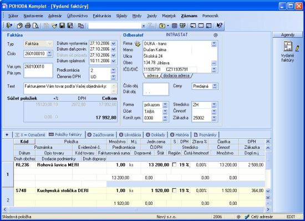
Task: Click the S748 code cell
Action: coord(24,190)
